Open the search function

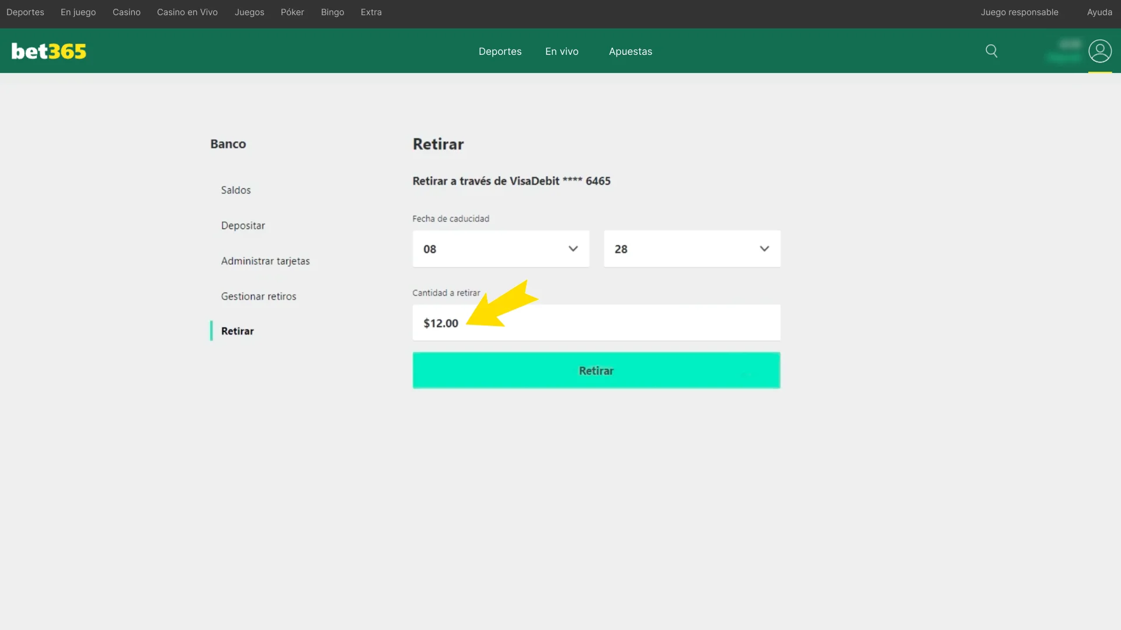point(991,51)
